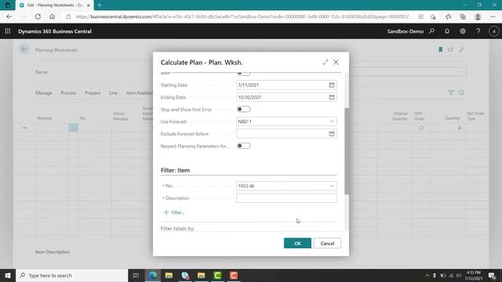Viewport: 502px width, 282px height.
Task: Show the information FactBox icon
Action: point(461,92)
